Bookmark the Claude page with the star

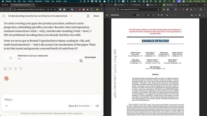tap(55, 9)
